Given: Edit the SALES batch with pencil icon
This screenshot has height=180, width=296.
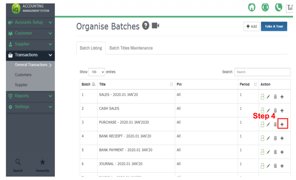Looking at the screenshot, I should point(268,97).
